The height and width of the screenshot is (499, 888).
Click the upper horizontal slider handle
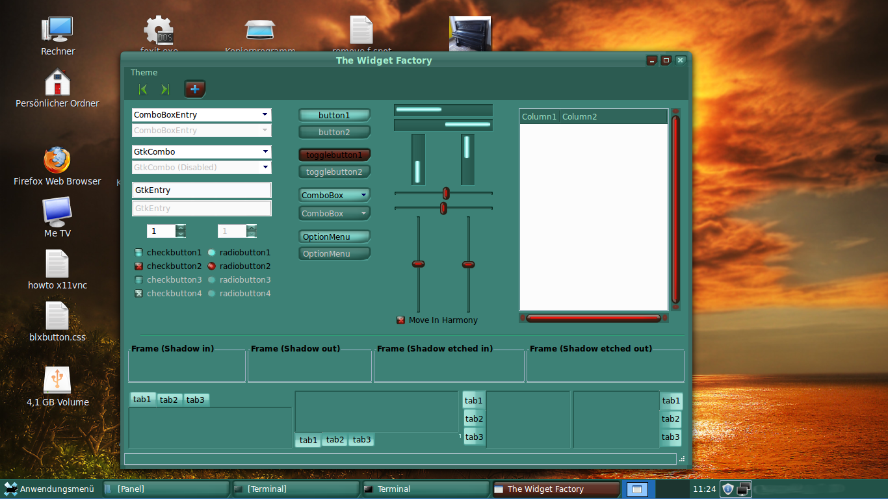point(446,193)
